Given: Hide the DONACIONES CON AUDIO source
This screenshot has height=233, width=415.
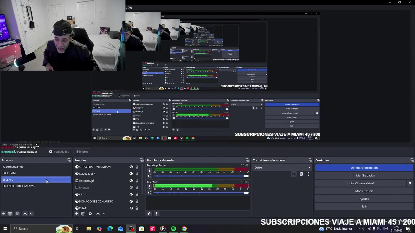Looking at the screenshot, I should click(131, 201).
